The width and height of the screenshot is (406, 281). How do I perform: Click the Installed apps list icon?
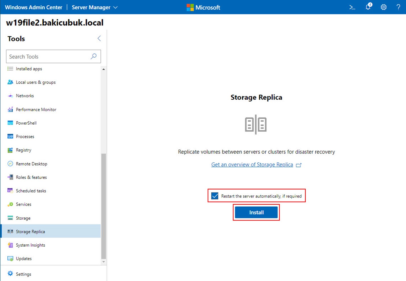10,69
